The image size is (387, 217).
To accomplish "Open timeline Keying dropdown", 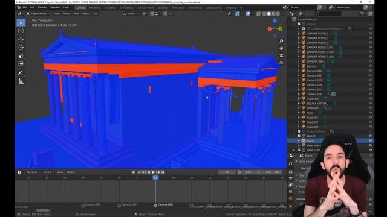I will click(x=48, y=172).
